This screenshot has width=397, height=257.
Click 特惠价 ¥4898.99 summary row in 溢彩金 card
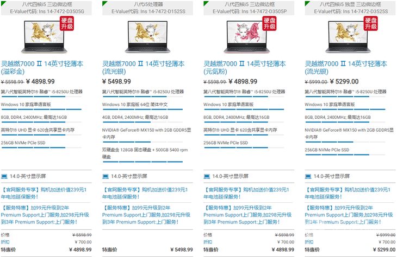[x=46, y=249]
